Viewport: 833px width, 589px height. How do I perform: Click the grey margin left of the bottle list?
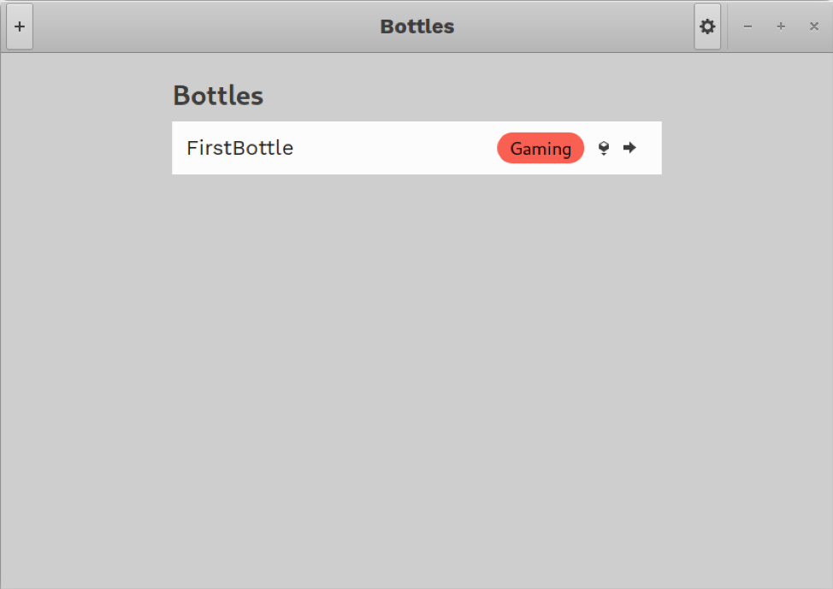pos(86,319)
